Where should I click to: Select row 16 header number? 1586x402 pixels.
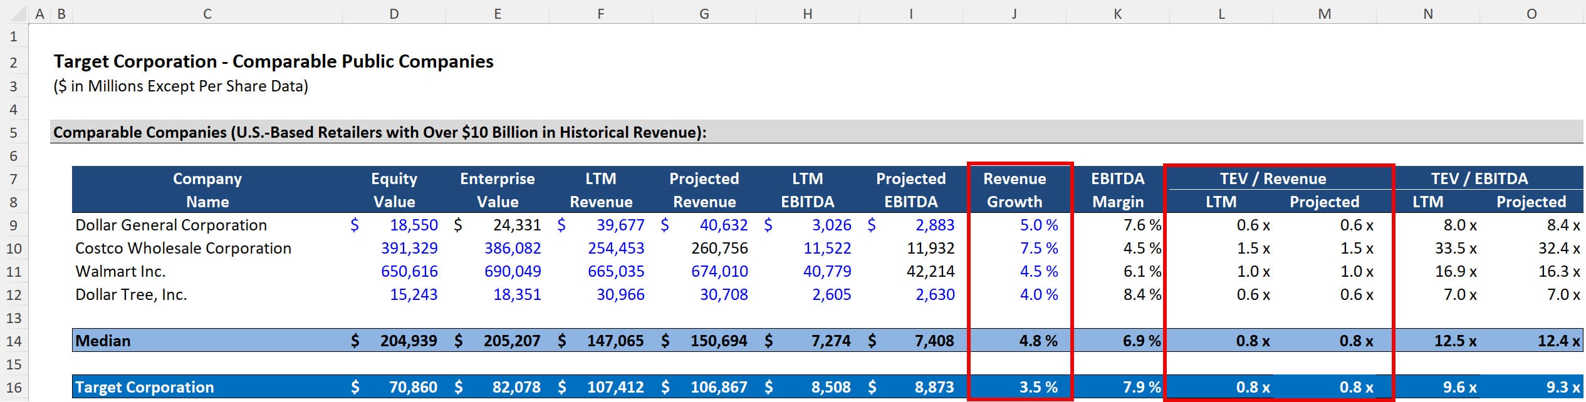tap(14, 388)
